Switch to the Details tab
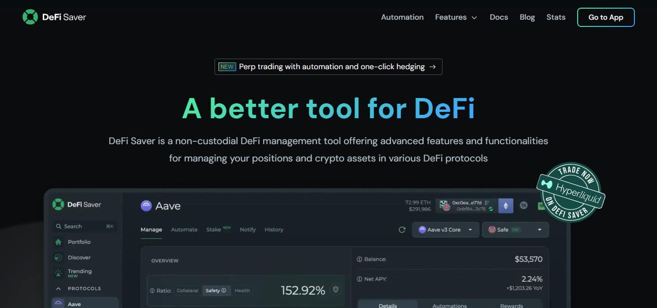 [388, 304]
